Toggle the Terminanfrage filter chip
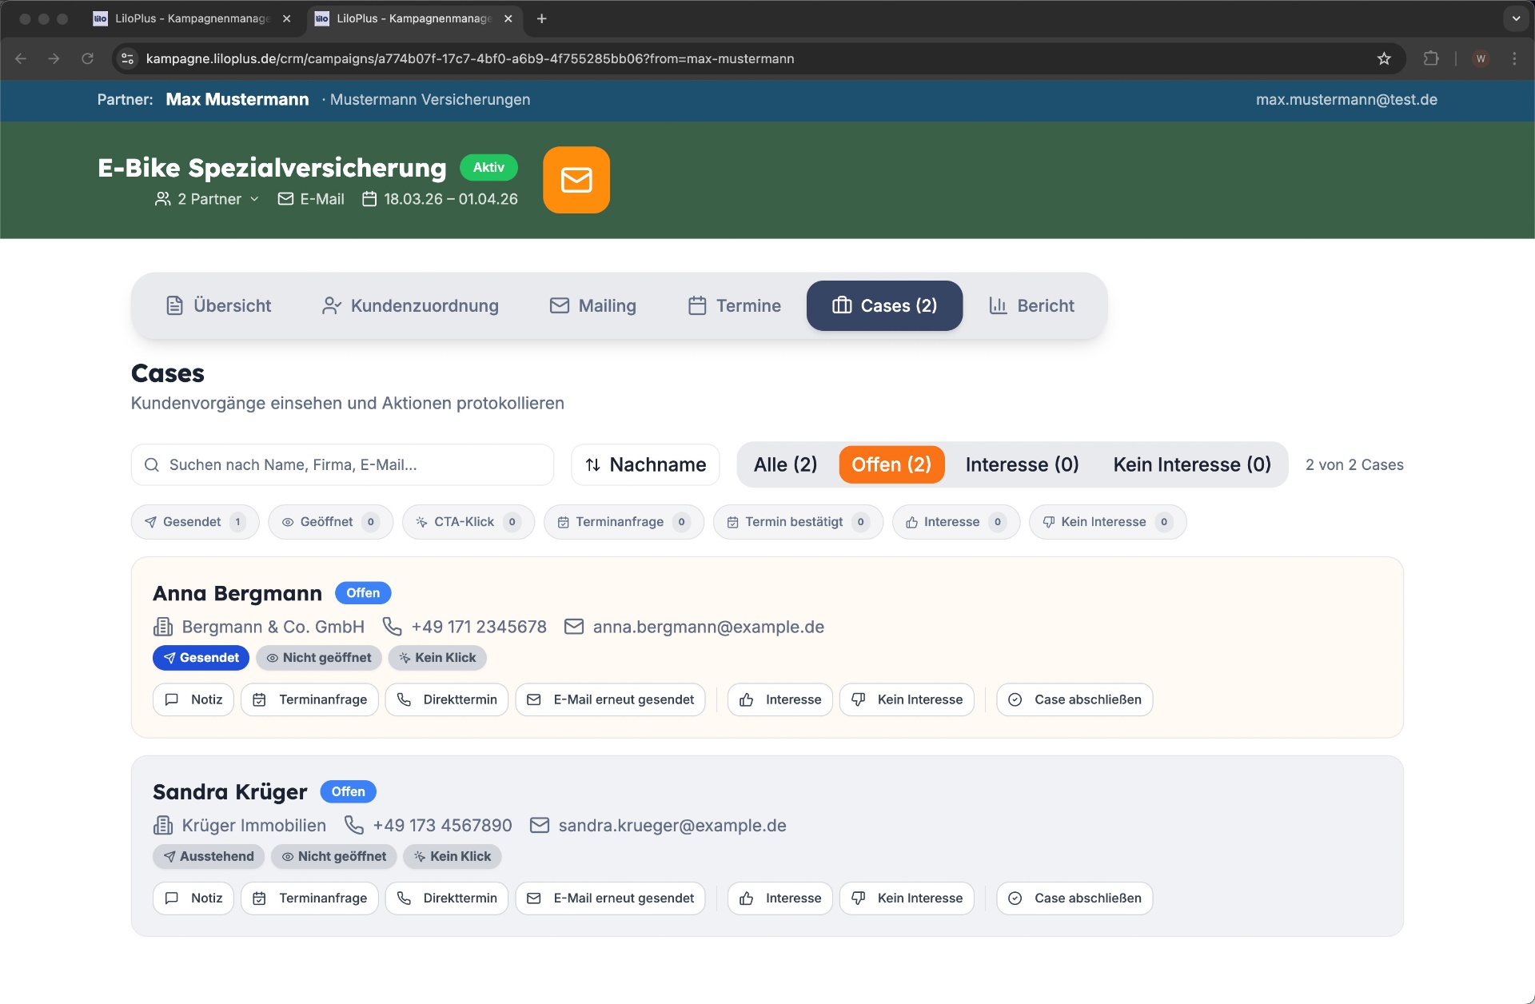The height and width of the screenshot is (1004, 1535). (x=623, y=522)
